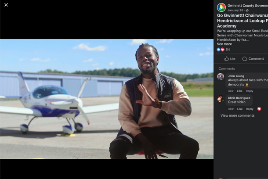Open the January 26 post date
Screen dimensions: 268x179
235,10
